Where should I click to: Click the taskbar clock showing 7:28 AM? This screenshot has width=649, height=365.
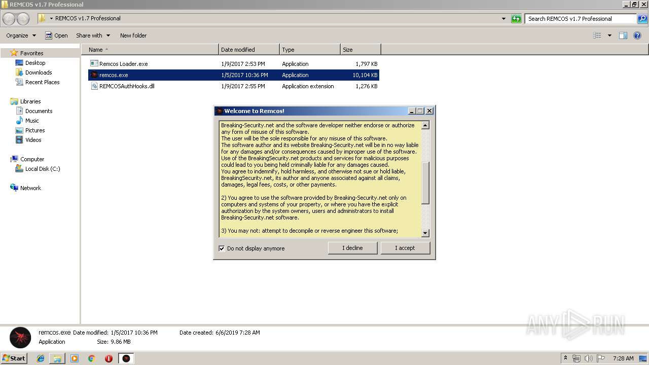click(623, 358)
